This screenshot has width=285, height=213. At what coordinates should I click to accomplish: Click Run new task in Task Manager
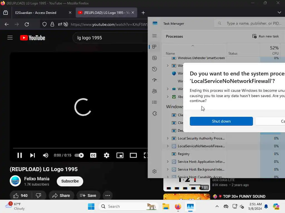266,36
